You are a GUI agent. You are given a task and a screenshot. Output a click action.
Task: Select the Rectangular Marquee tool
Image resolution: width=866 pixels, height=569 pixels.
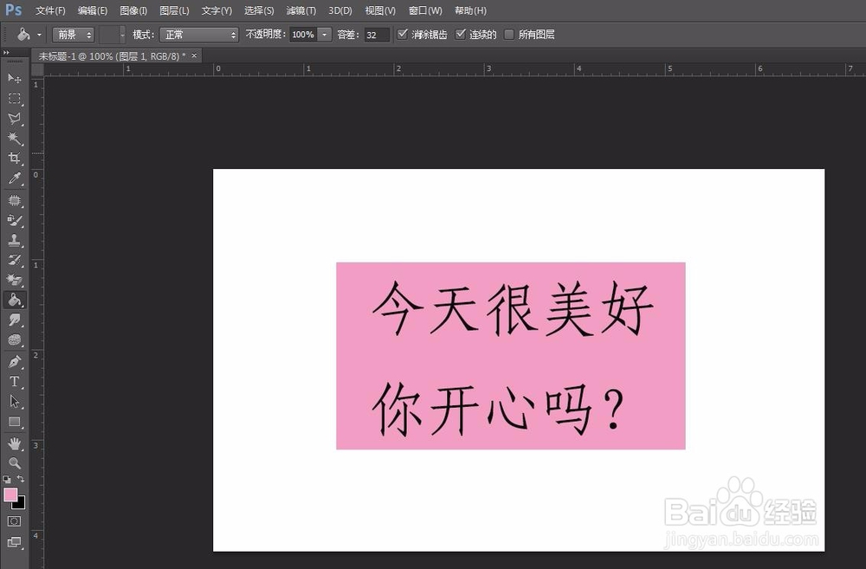click(14, 99)
